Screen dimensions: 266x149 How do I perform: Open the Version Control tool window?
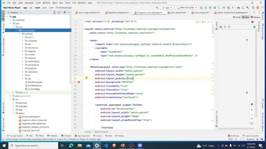pos(15,136)
